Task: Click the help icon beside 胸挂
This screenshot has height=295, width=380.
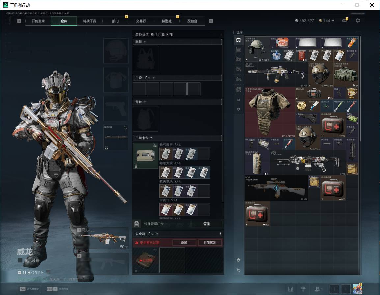Action: [x=145, y=42]
